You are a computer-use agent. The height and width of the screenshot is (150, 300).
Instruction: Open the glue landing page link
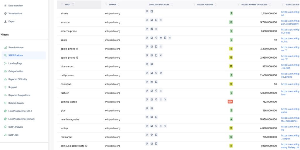point(290,110)
